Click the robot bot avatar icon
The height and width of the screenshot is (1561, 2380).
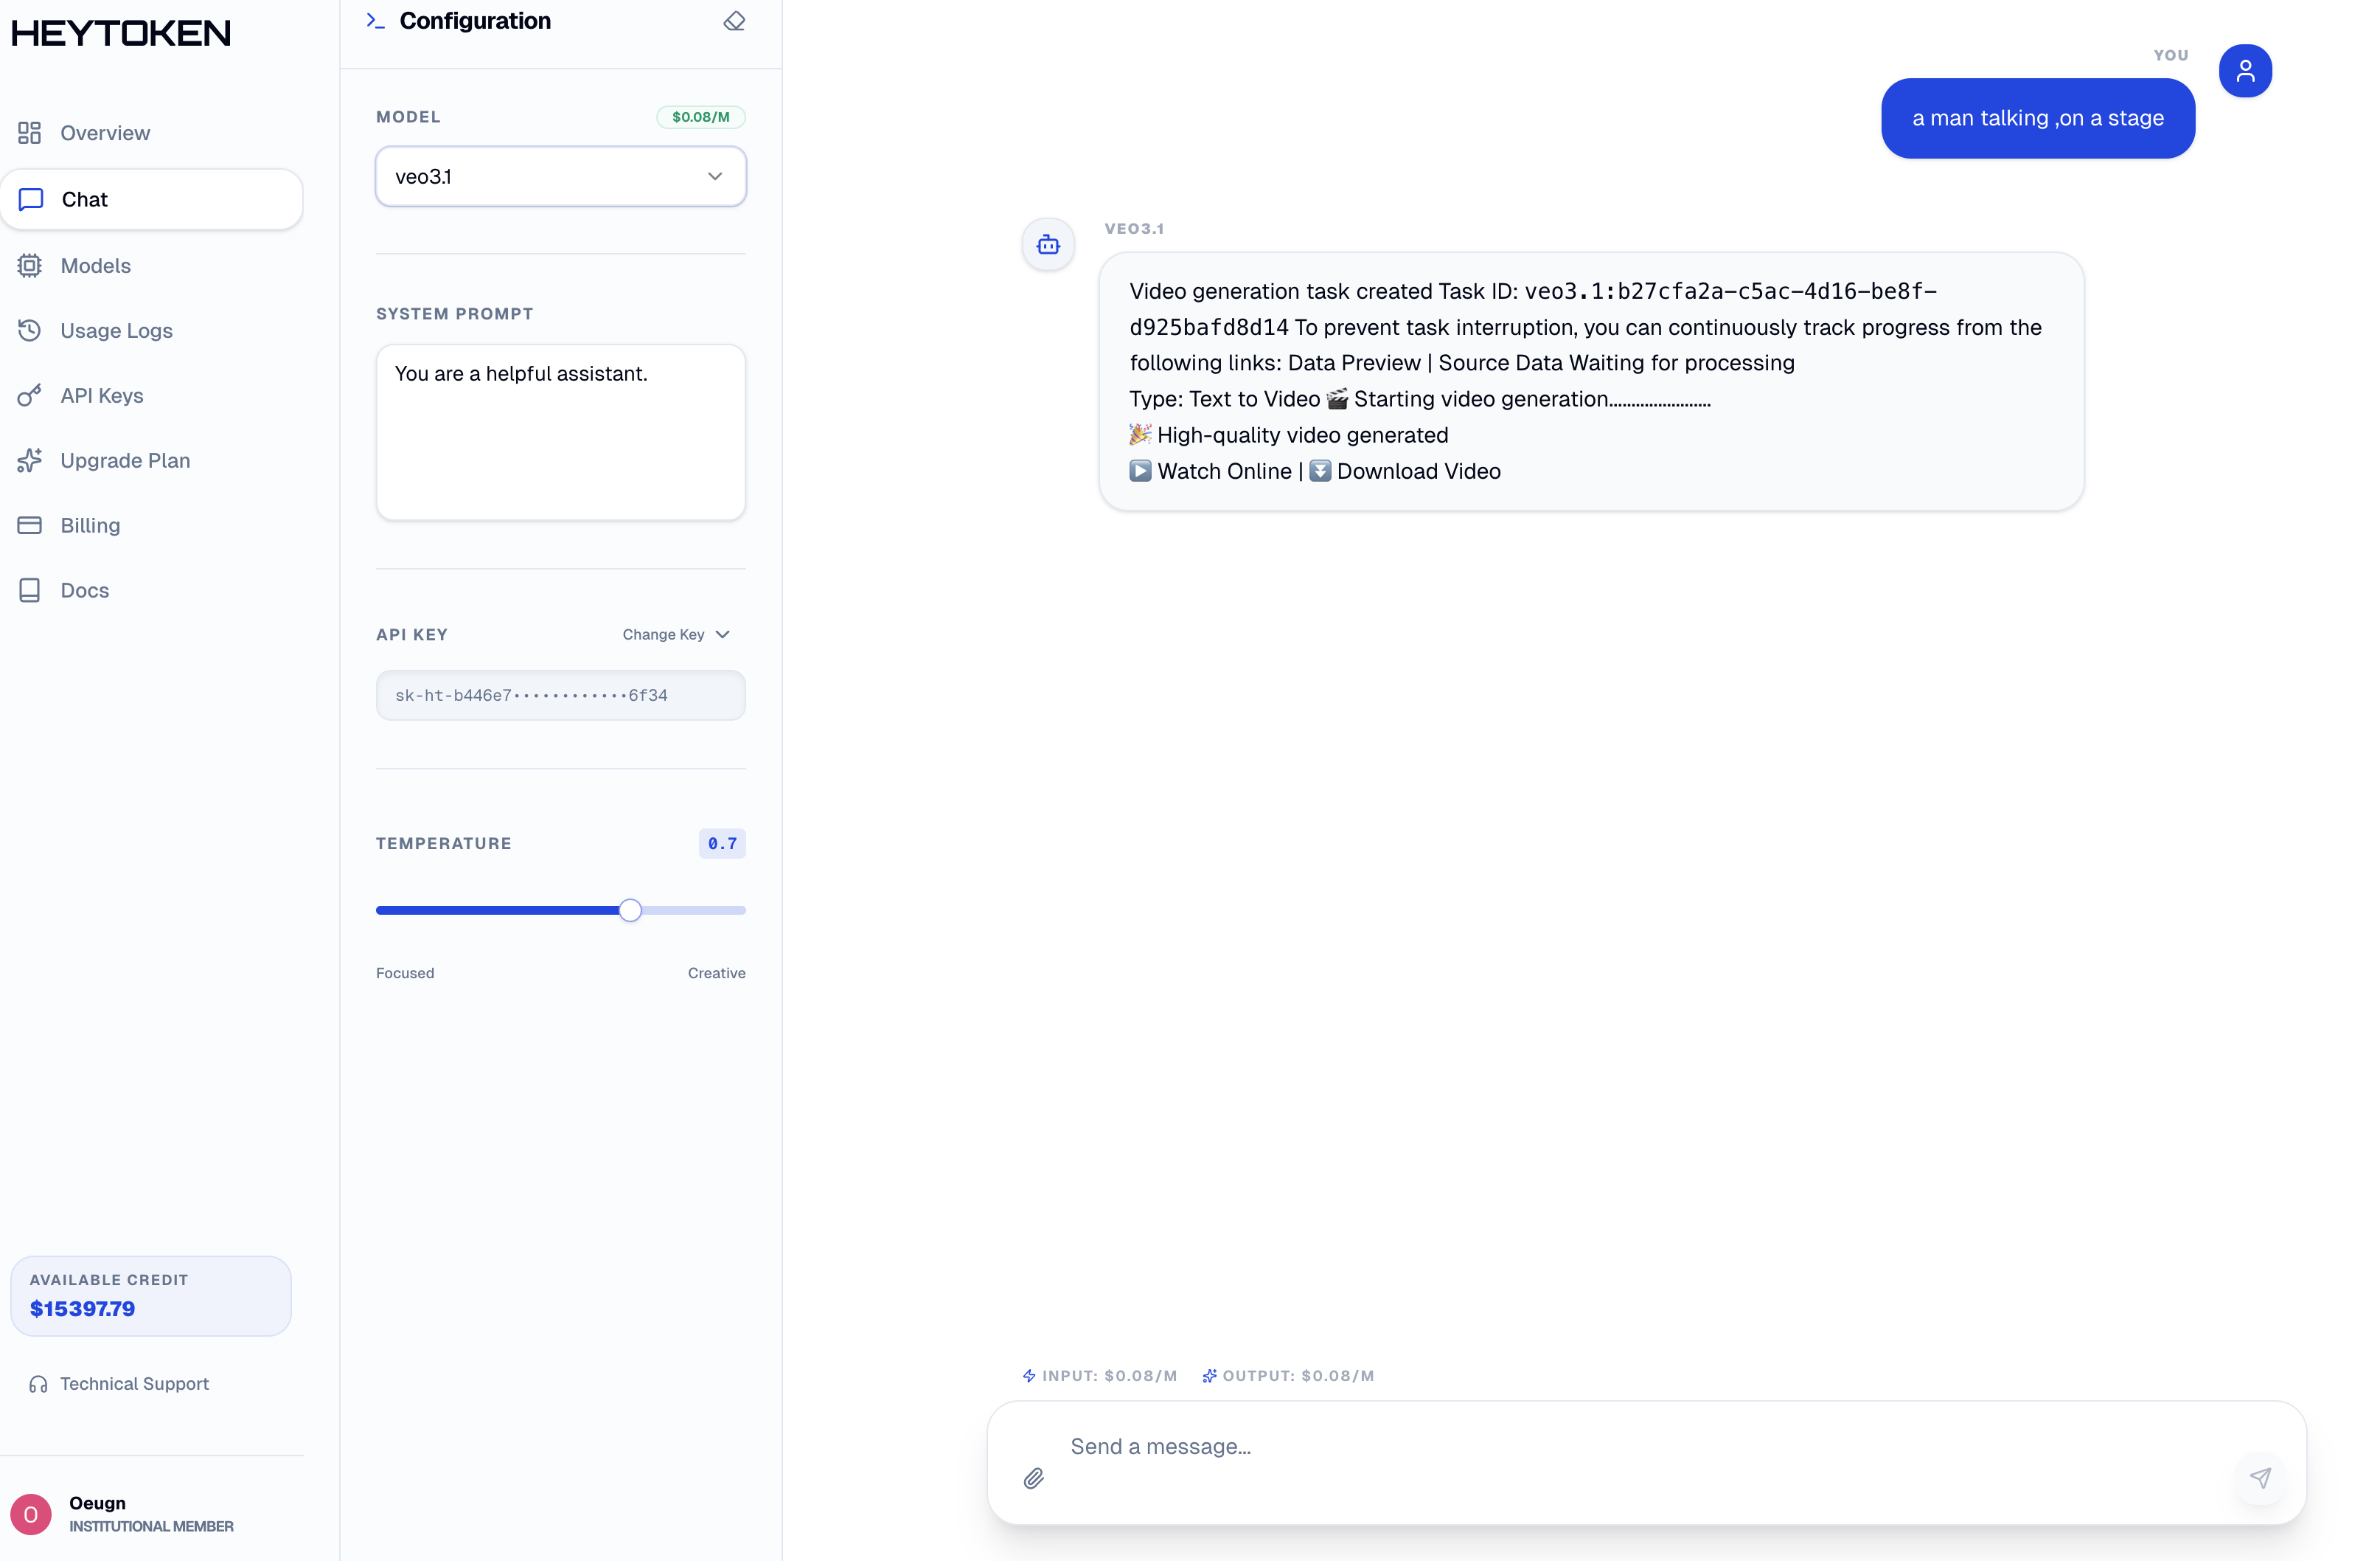tap(1047, 244)
